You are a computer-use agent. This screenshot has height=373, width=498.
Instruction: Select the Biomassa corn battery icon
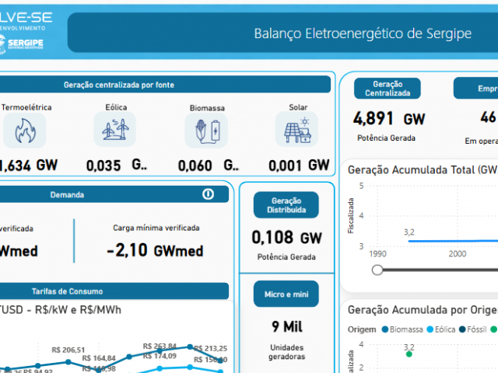point(206,131)
